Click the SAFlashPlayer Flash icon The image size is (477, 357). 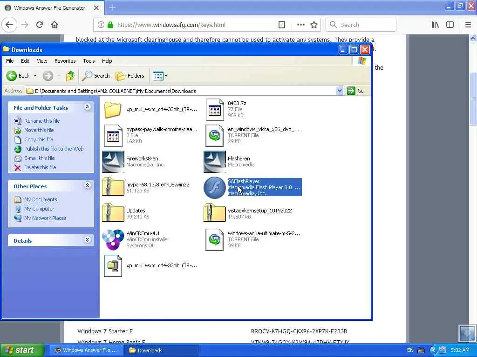coord(214,188)
